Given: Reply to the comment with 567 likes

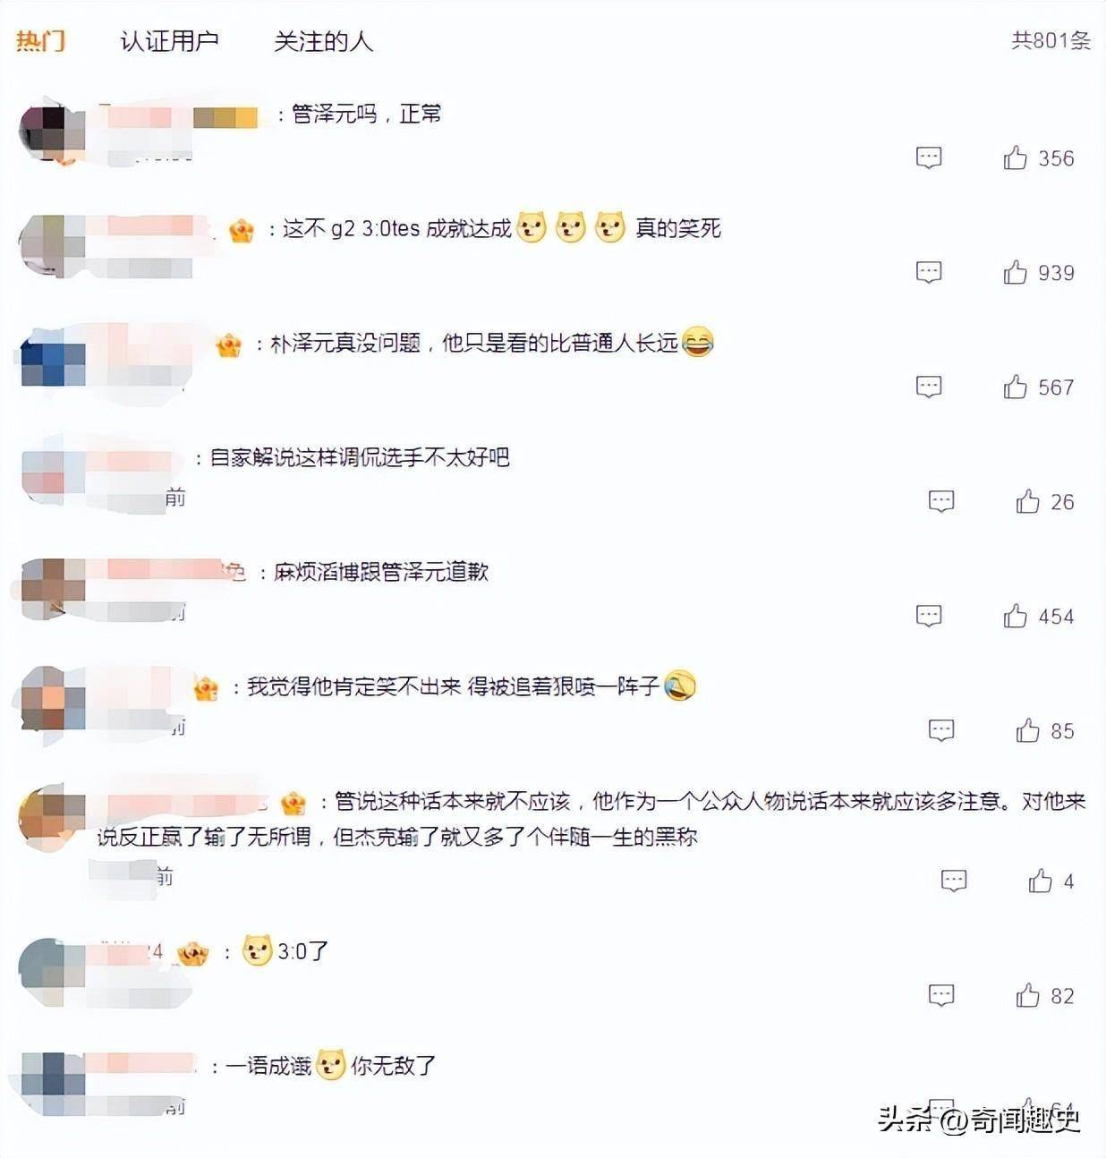Looking at the screenshot, I should click(x=929, y=387).
